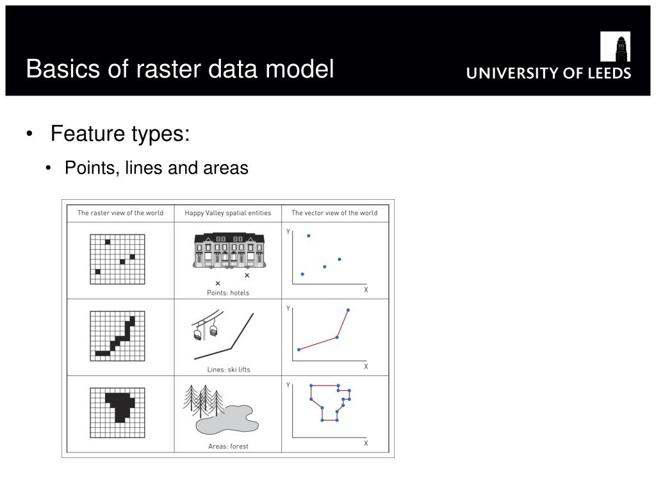Click the 'Points: hotels' caption
The height and width of the screenshot is (492, 656).
[228, 293]
